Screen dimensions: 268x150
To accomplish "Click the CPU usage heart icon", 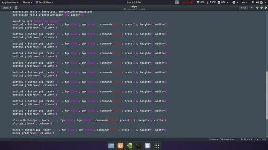I will point(198,2).
